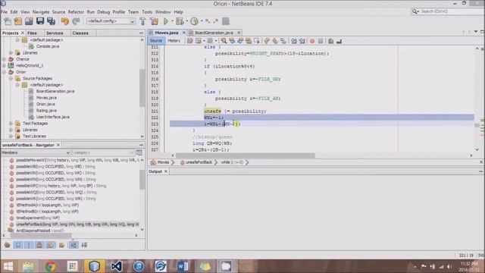
Task: Click the Projects tree vertical scrollbar thumb
Action: point(142,87)
